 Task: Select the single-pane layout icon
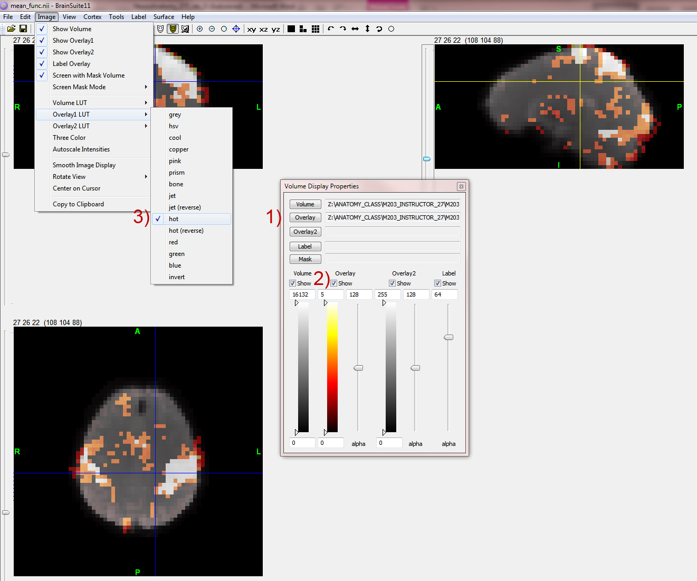[291, 29]
